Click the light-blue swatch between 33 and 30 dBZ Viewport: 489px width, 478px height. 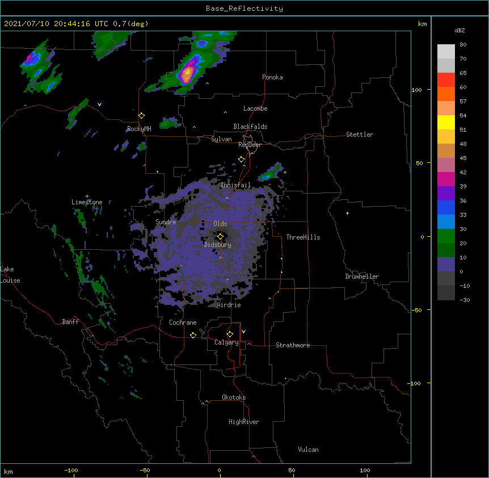click(x=446, y=221)
